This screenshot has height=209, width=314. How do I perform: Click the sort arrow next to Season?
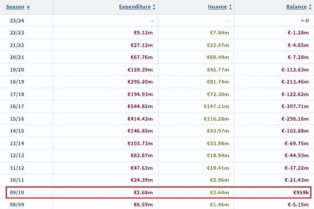29,7
